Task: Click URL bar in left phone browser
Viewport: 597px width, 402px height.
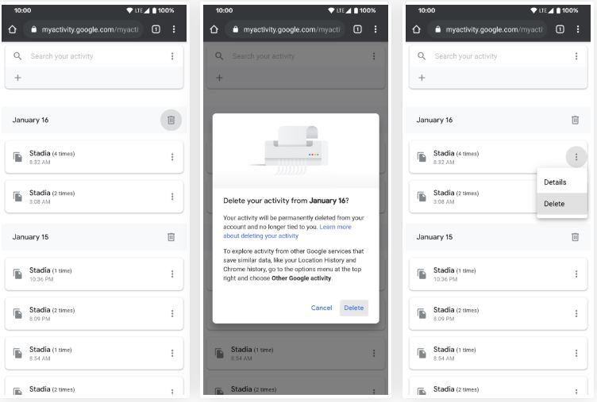Action: (84, 29)
